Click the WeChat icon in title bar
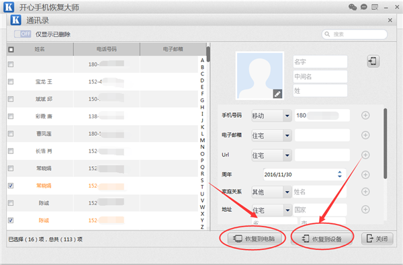The height and width of the screenshot is (265, 403). [x=353, y=7]
